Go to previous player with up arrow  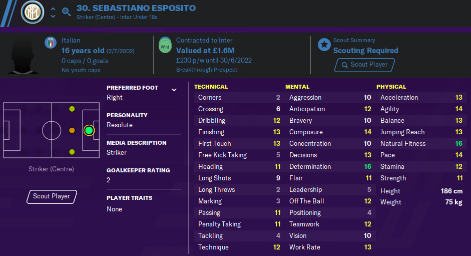(x=53, y=9)
